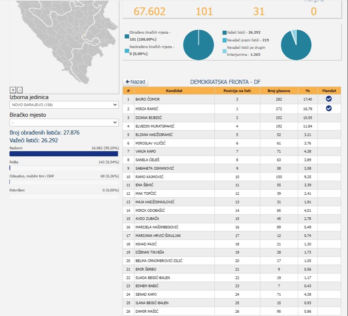Click candidate name ENA ŠEHIĆ
Screen dimensions: 348x316
[145, 185]
